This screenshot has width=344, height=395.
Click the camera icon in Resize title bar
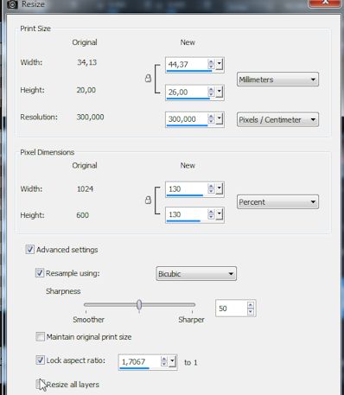(x=12, y=4)
